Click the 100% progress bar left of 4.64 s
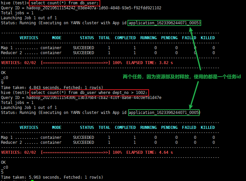This screenshot has width=246, height=181. pos(75,152)
